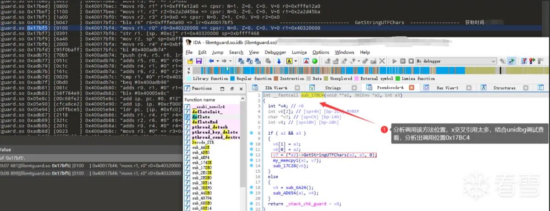Click navigation band left arrow
This screenshot has width=550, height=211.
click(x=188, y=69)
